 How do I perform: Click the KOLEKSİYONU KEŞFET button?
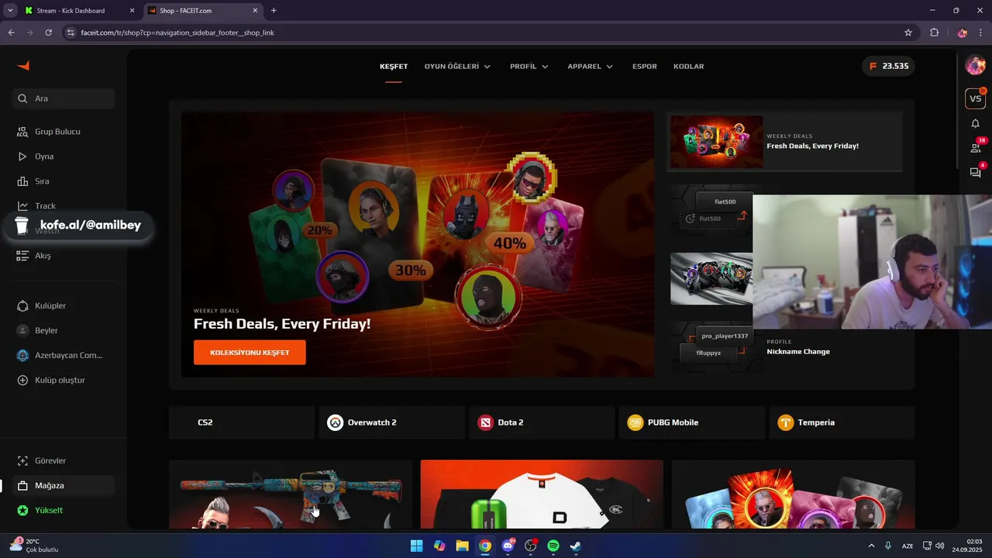pos(250,353)
